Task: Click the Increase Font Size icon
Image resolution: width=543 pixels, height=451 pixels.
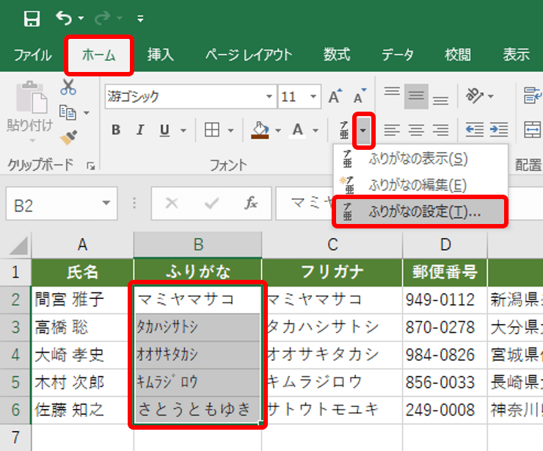Action: point(335,96)
